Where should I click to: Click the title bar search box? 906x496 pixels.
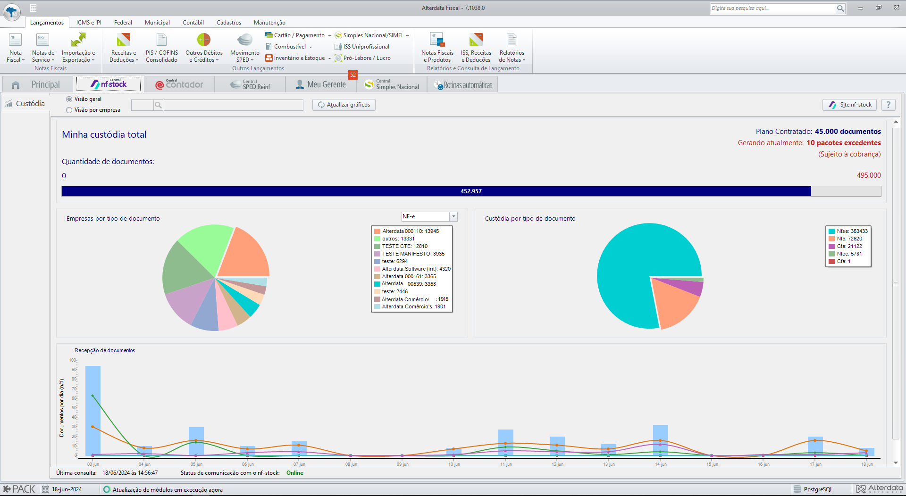773,8
